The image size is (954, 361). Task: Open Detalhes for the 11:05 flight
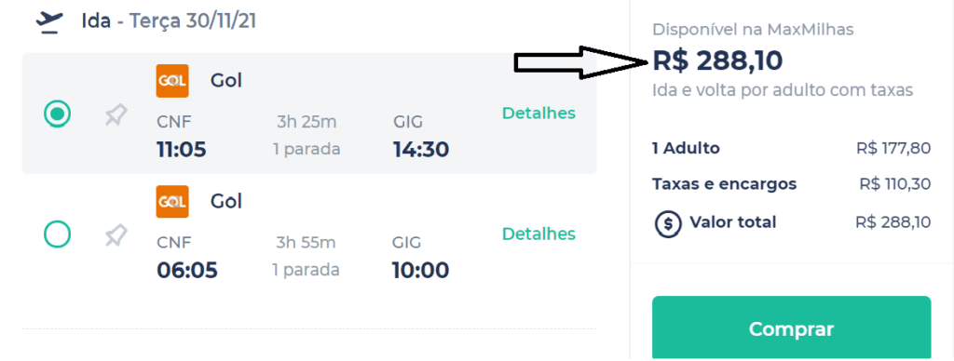point(538,113)
